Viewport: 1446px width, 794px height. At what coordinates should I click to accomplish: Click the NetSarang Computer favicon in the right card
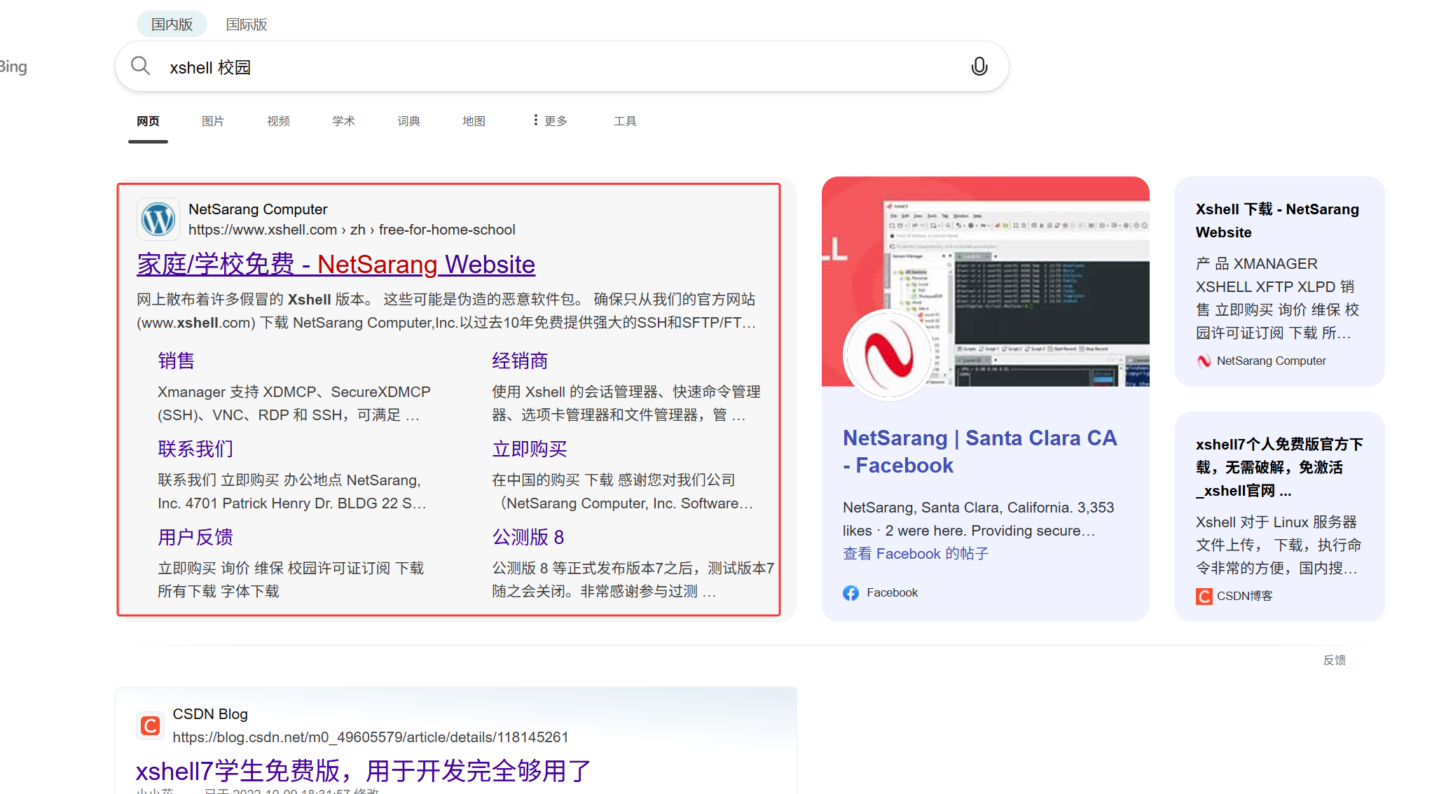click(x=1204, y=361)
